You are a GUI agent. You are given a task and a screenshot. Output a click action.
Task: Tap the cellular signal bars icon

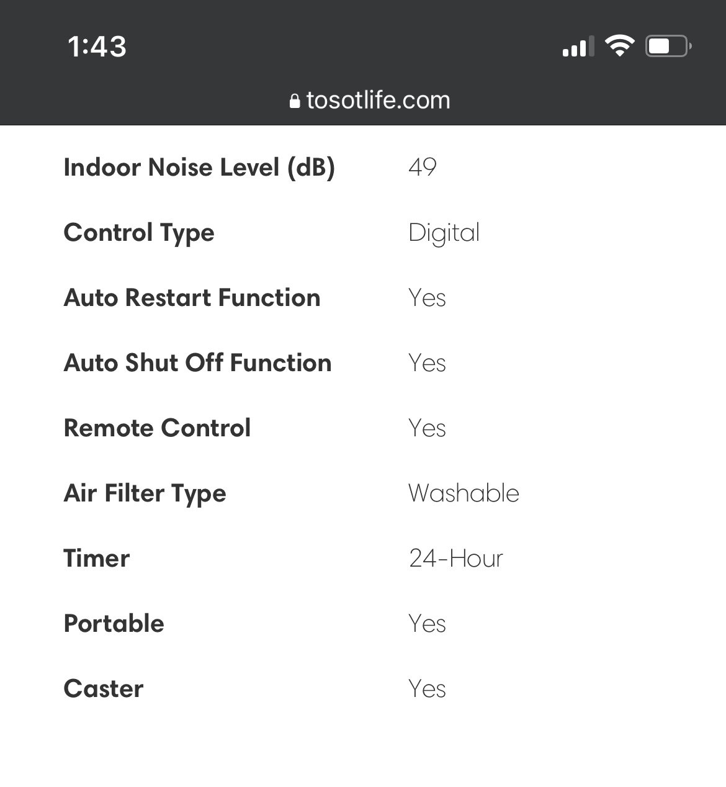[577, 47]
